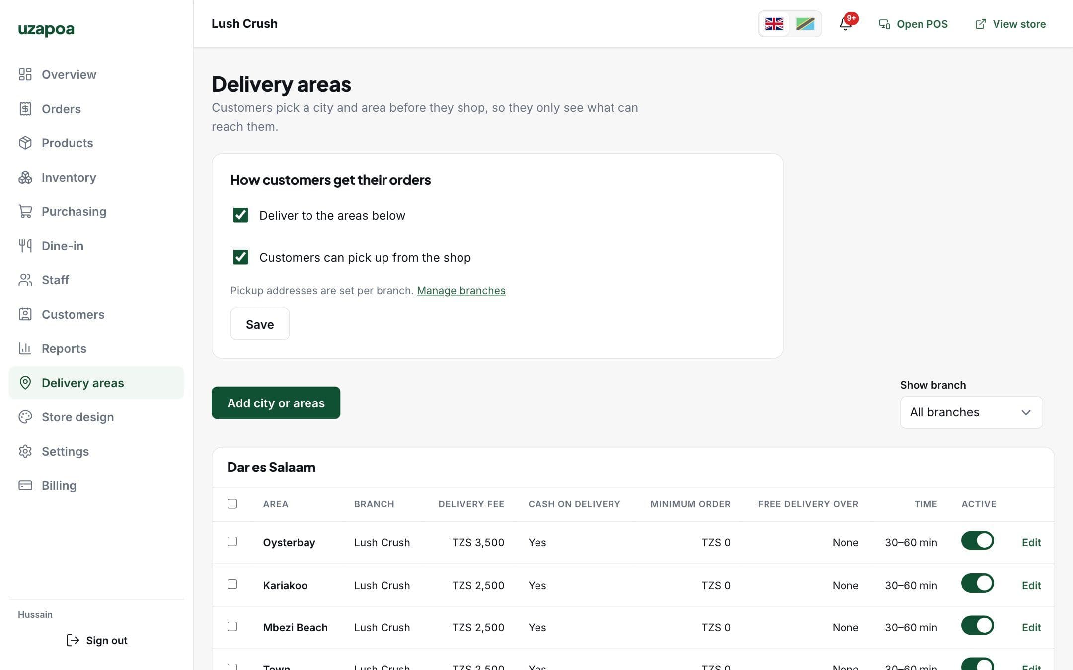Switch language with Tanzania flag icon
The image size is (1073, 670).
(x=805, y=24)
